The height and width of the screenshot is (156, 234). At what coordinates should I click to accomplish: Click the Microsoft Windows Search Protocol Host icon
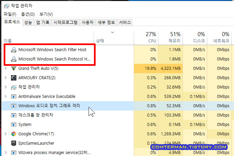click(x=14, y=59)
